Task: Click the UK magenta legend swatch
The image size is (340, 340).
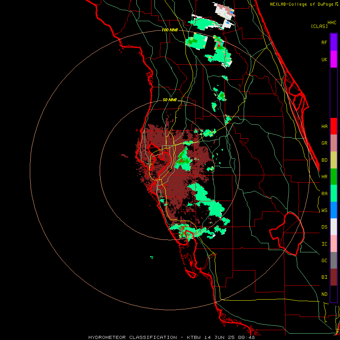Action: click(334, 59)
